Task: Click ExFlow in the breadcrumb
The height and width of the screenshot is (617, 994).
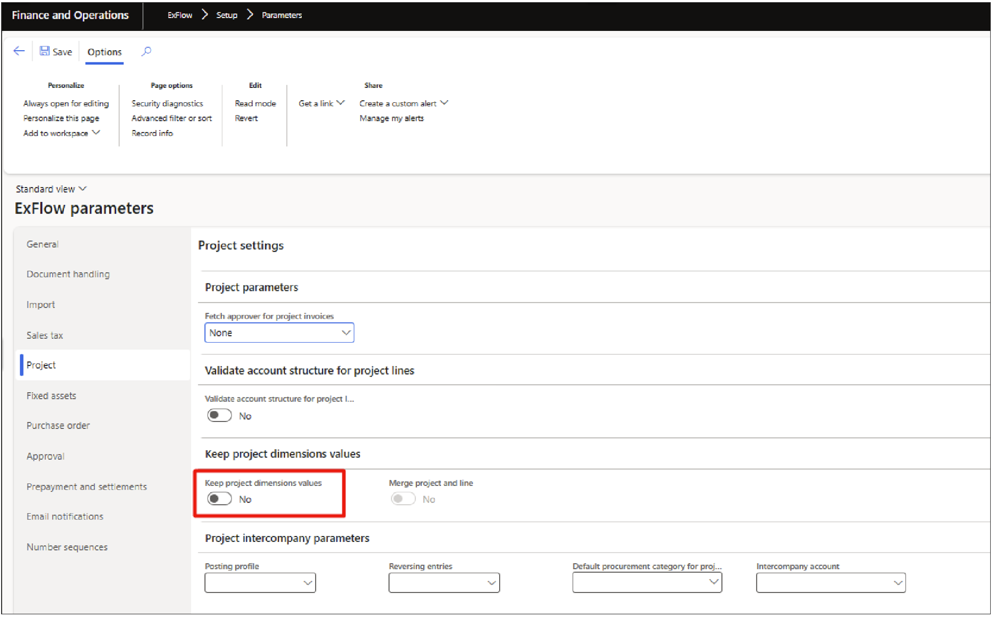Action: tap(180, 15)
